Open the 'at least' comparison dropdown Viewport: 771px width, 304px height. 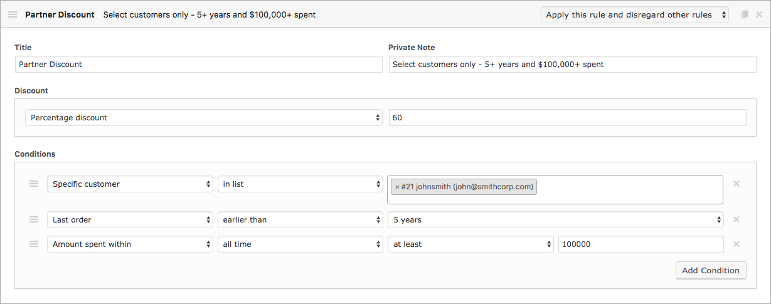pyautogui.click(x=470, y=244)
